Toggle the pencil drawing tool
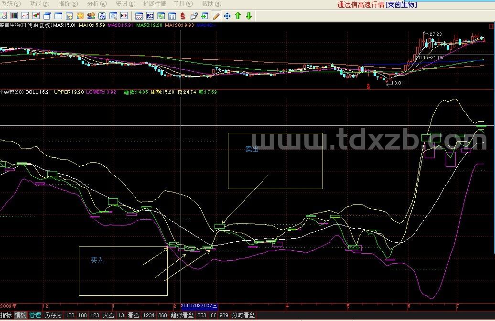Viewport: 495px width, 321px height. pyautogui.click(x=216, y=15)
